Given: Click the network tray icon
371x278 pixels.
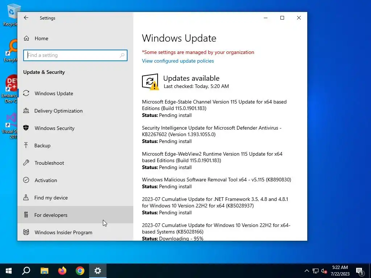Looking at the screenshot, I should point(316,271).
